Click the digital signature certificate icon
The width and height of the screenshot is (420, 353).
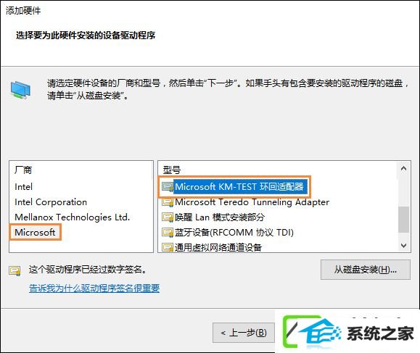click(15, 271)
